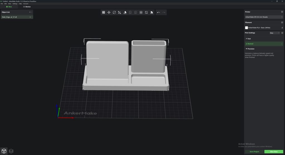Open the Help menu
285x155 pixels.
(x=20, y=4)
